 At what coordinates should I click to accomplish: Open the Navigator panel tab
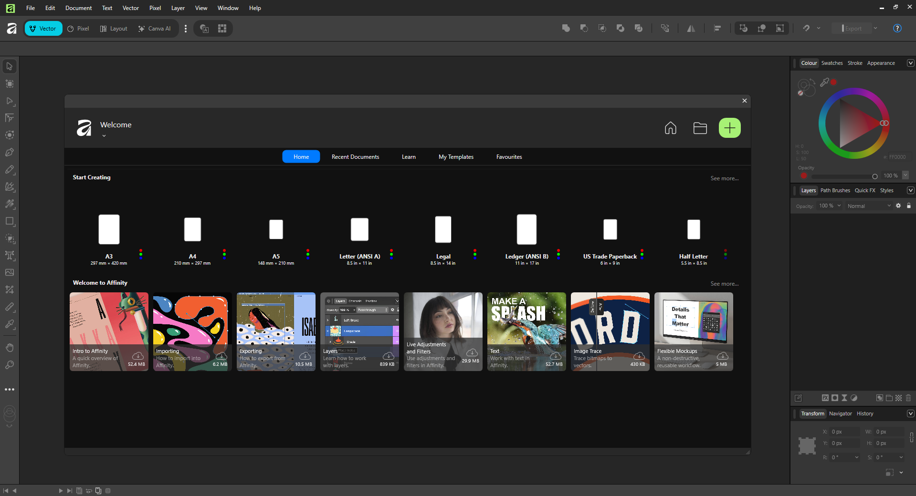840,413
